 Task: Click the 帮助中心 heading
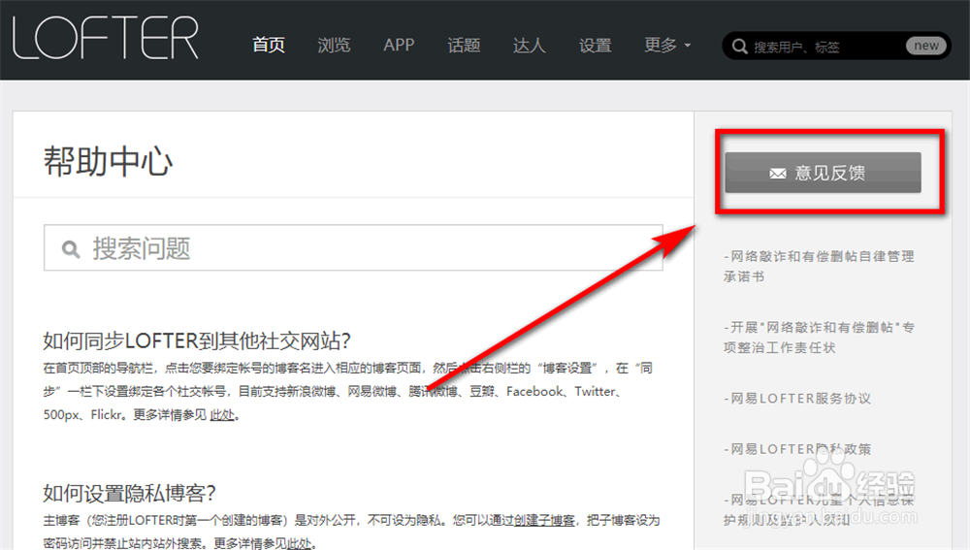108,162
